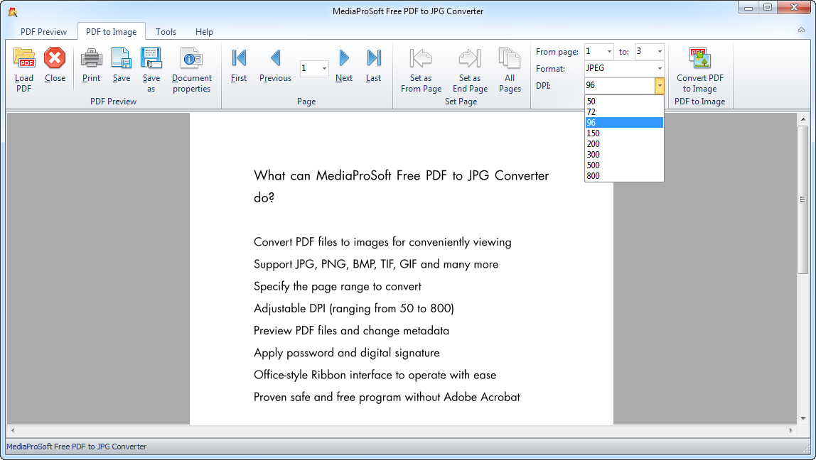Viewport: 816px width, 460px height.
Task: Click the 'Specify the page range to convert' line
Action: tap(337, 286)
